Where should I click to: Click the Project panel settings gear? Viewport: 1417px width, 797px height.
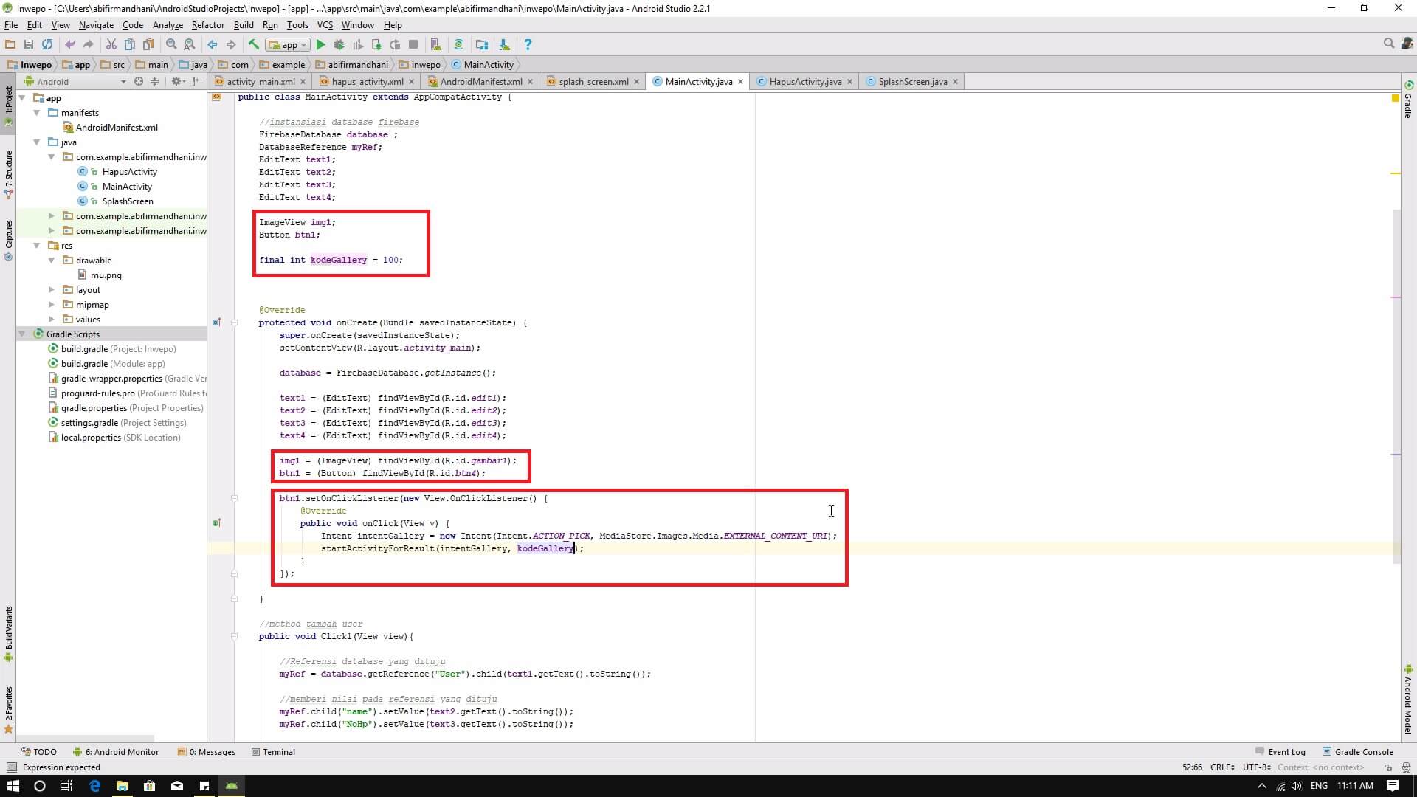coord(176,82)
